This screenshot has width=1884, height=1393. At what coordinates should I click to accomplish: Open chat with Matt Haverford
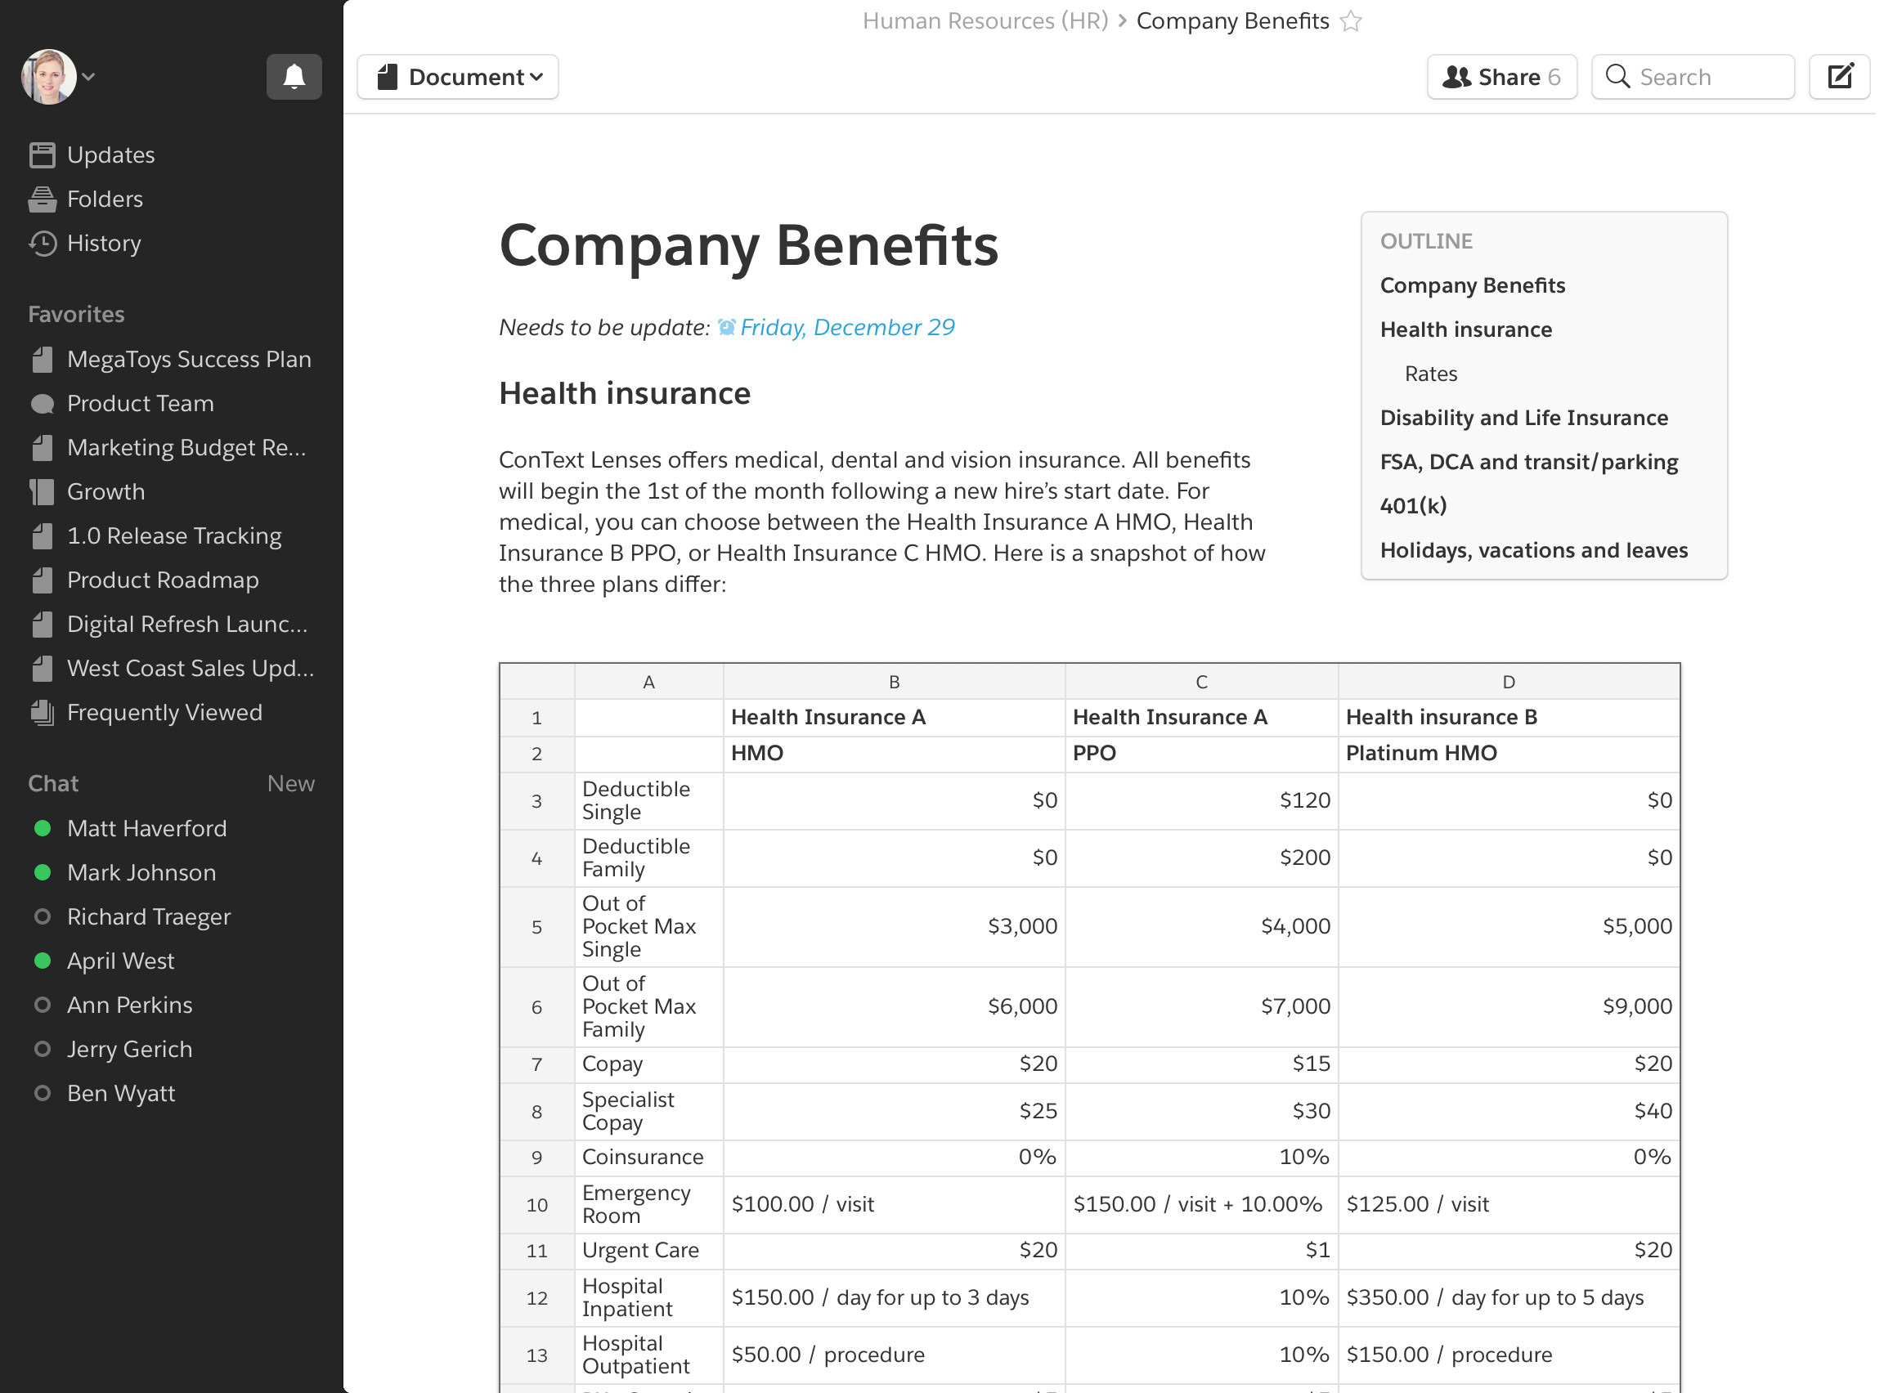[x=146, y=828]
